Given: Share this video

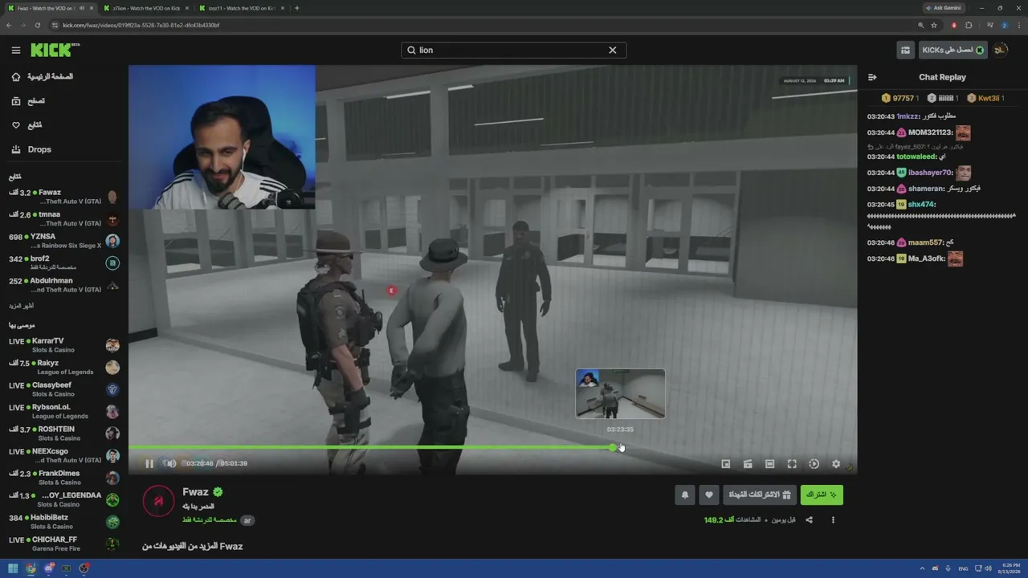Looking at the screenshot, I should 809,520.
